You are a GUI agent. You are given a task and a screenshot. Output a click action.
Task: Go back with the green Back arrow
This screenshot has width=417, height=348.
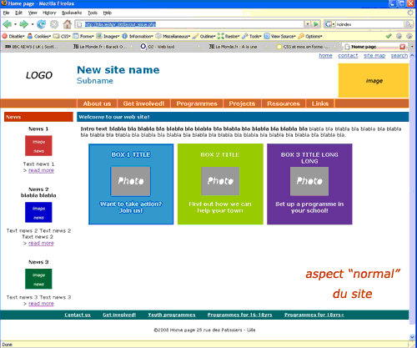(x=8, y=24)
